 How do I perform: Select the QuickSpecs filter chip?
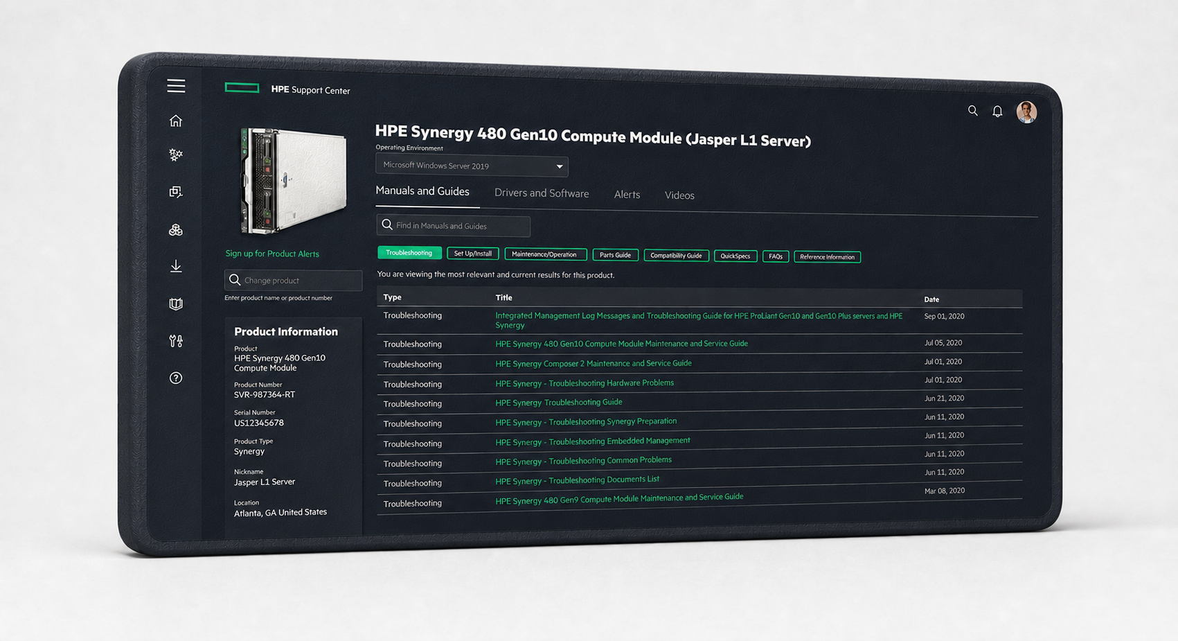(x=735, y=256)
